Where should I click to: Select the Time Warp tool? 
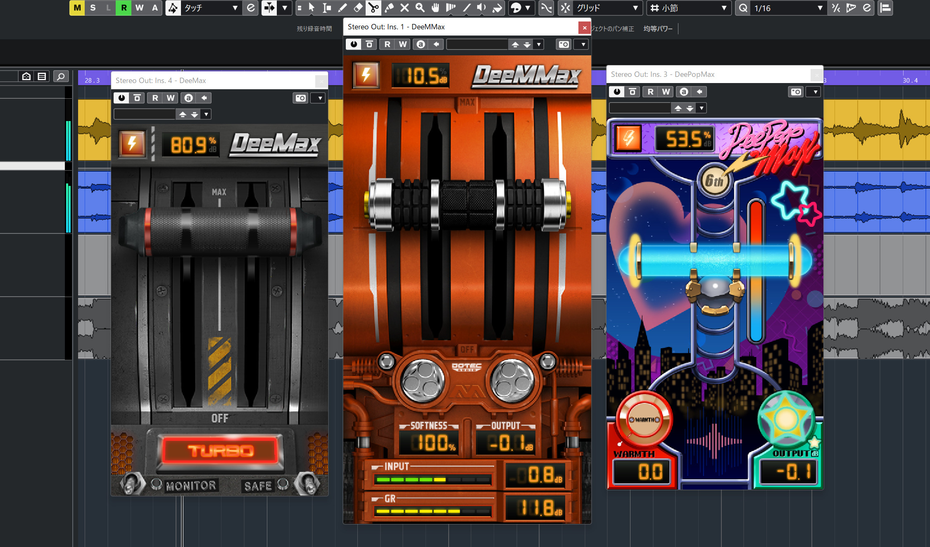coord(451,8)
